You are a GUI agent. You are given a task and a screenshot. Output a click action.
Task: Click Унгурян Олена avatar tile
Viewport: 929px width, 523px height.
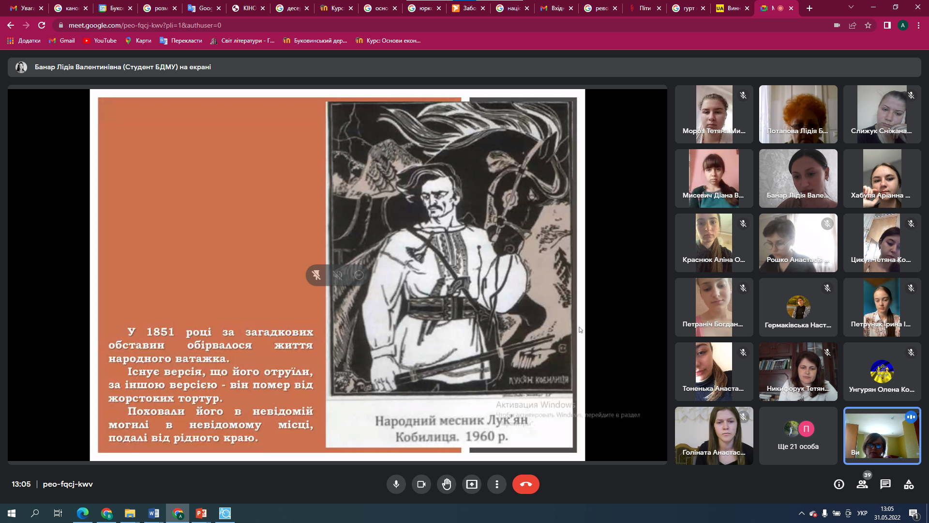pos(882,371)
